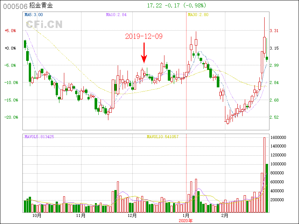Click the -20.0% percentage axis label

pyautogui.click(x=10, y=117)
